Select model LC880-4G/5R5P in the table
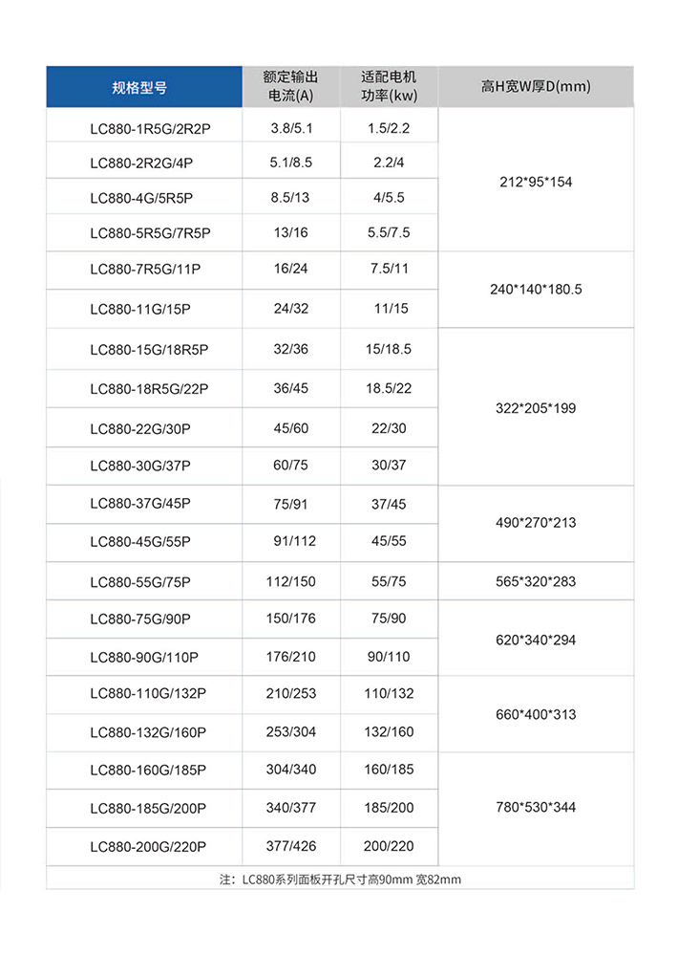The width and height of the screenshot is (699, 956). coord(141,199)
